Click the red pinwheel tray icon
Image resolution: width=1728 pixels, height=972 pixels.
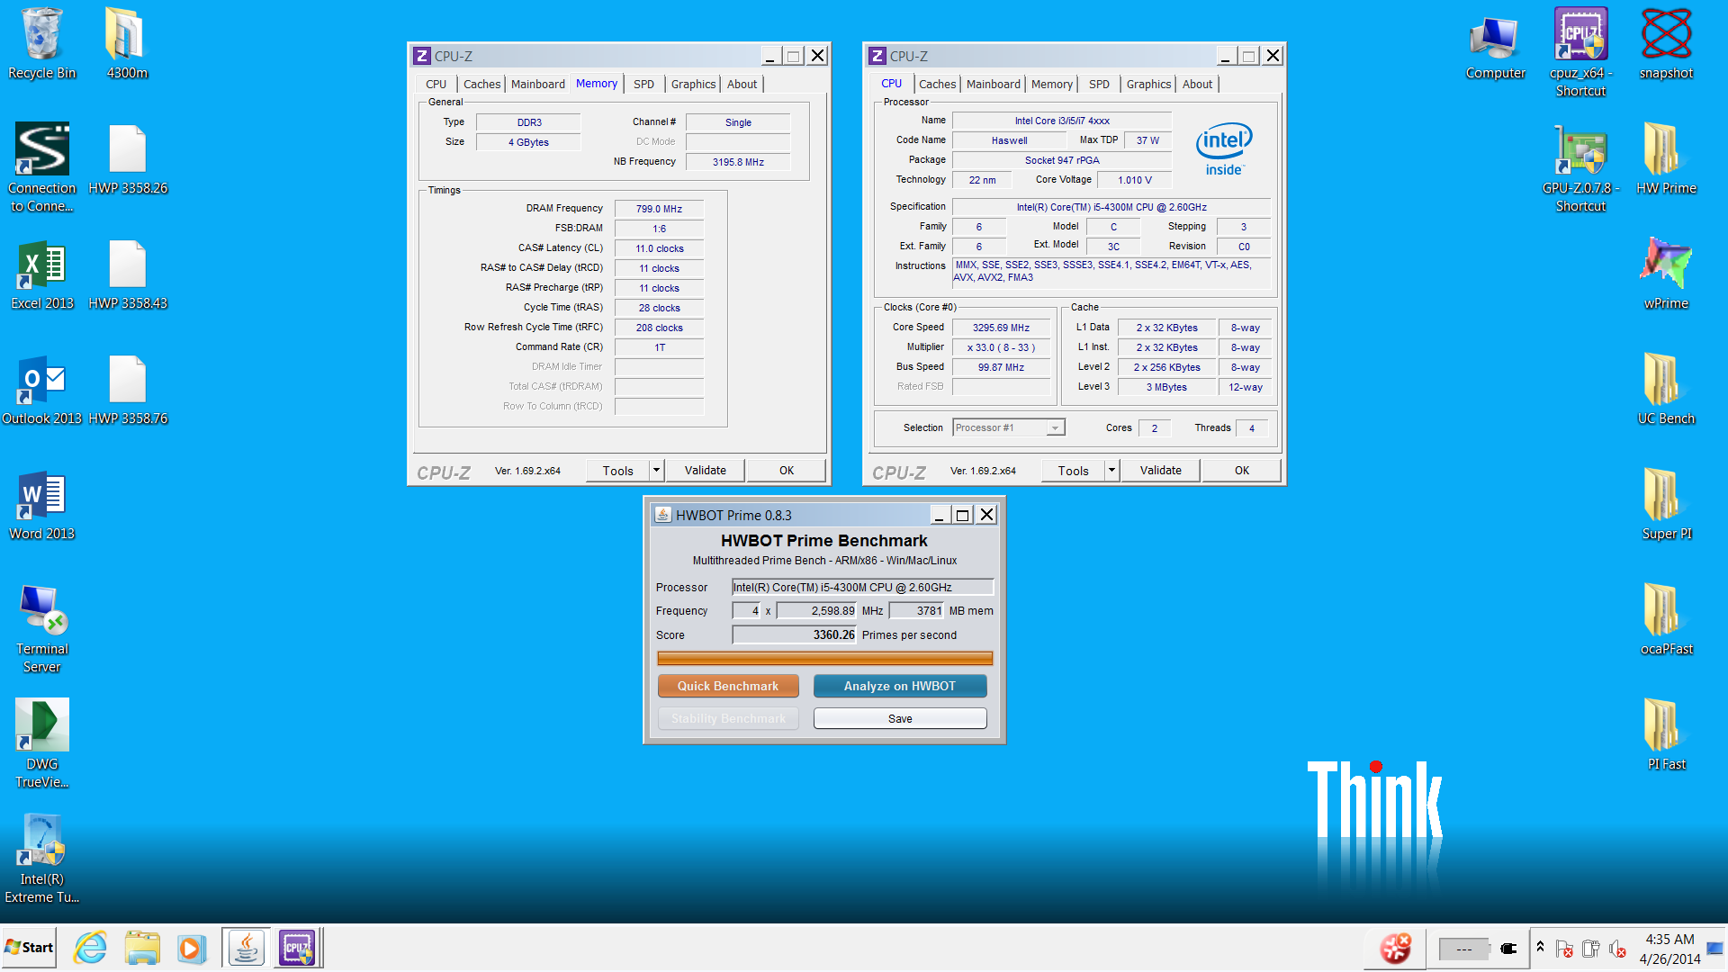(1395, 947)
